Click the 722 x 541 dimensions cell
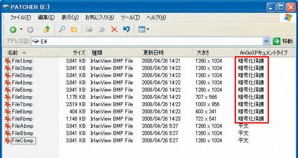 [206, 119]
